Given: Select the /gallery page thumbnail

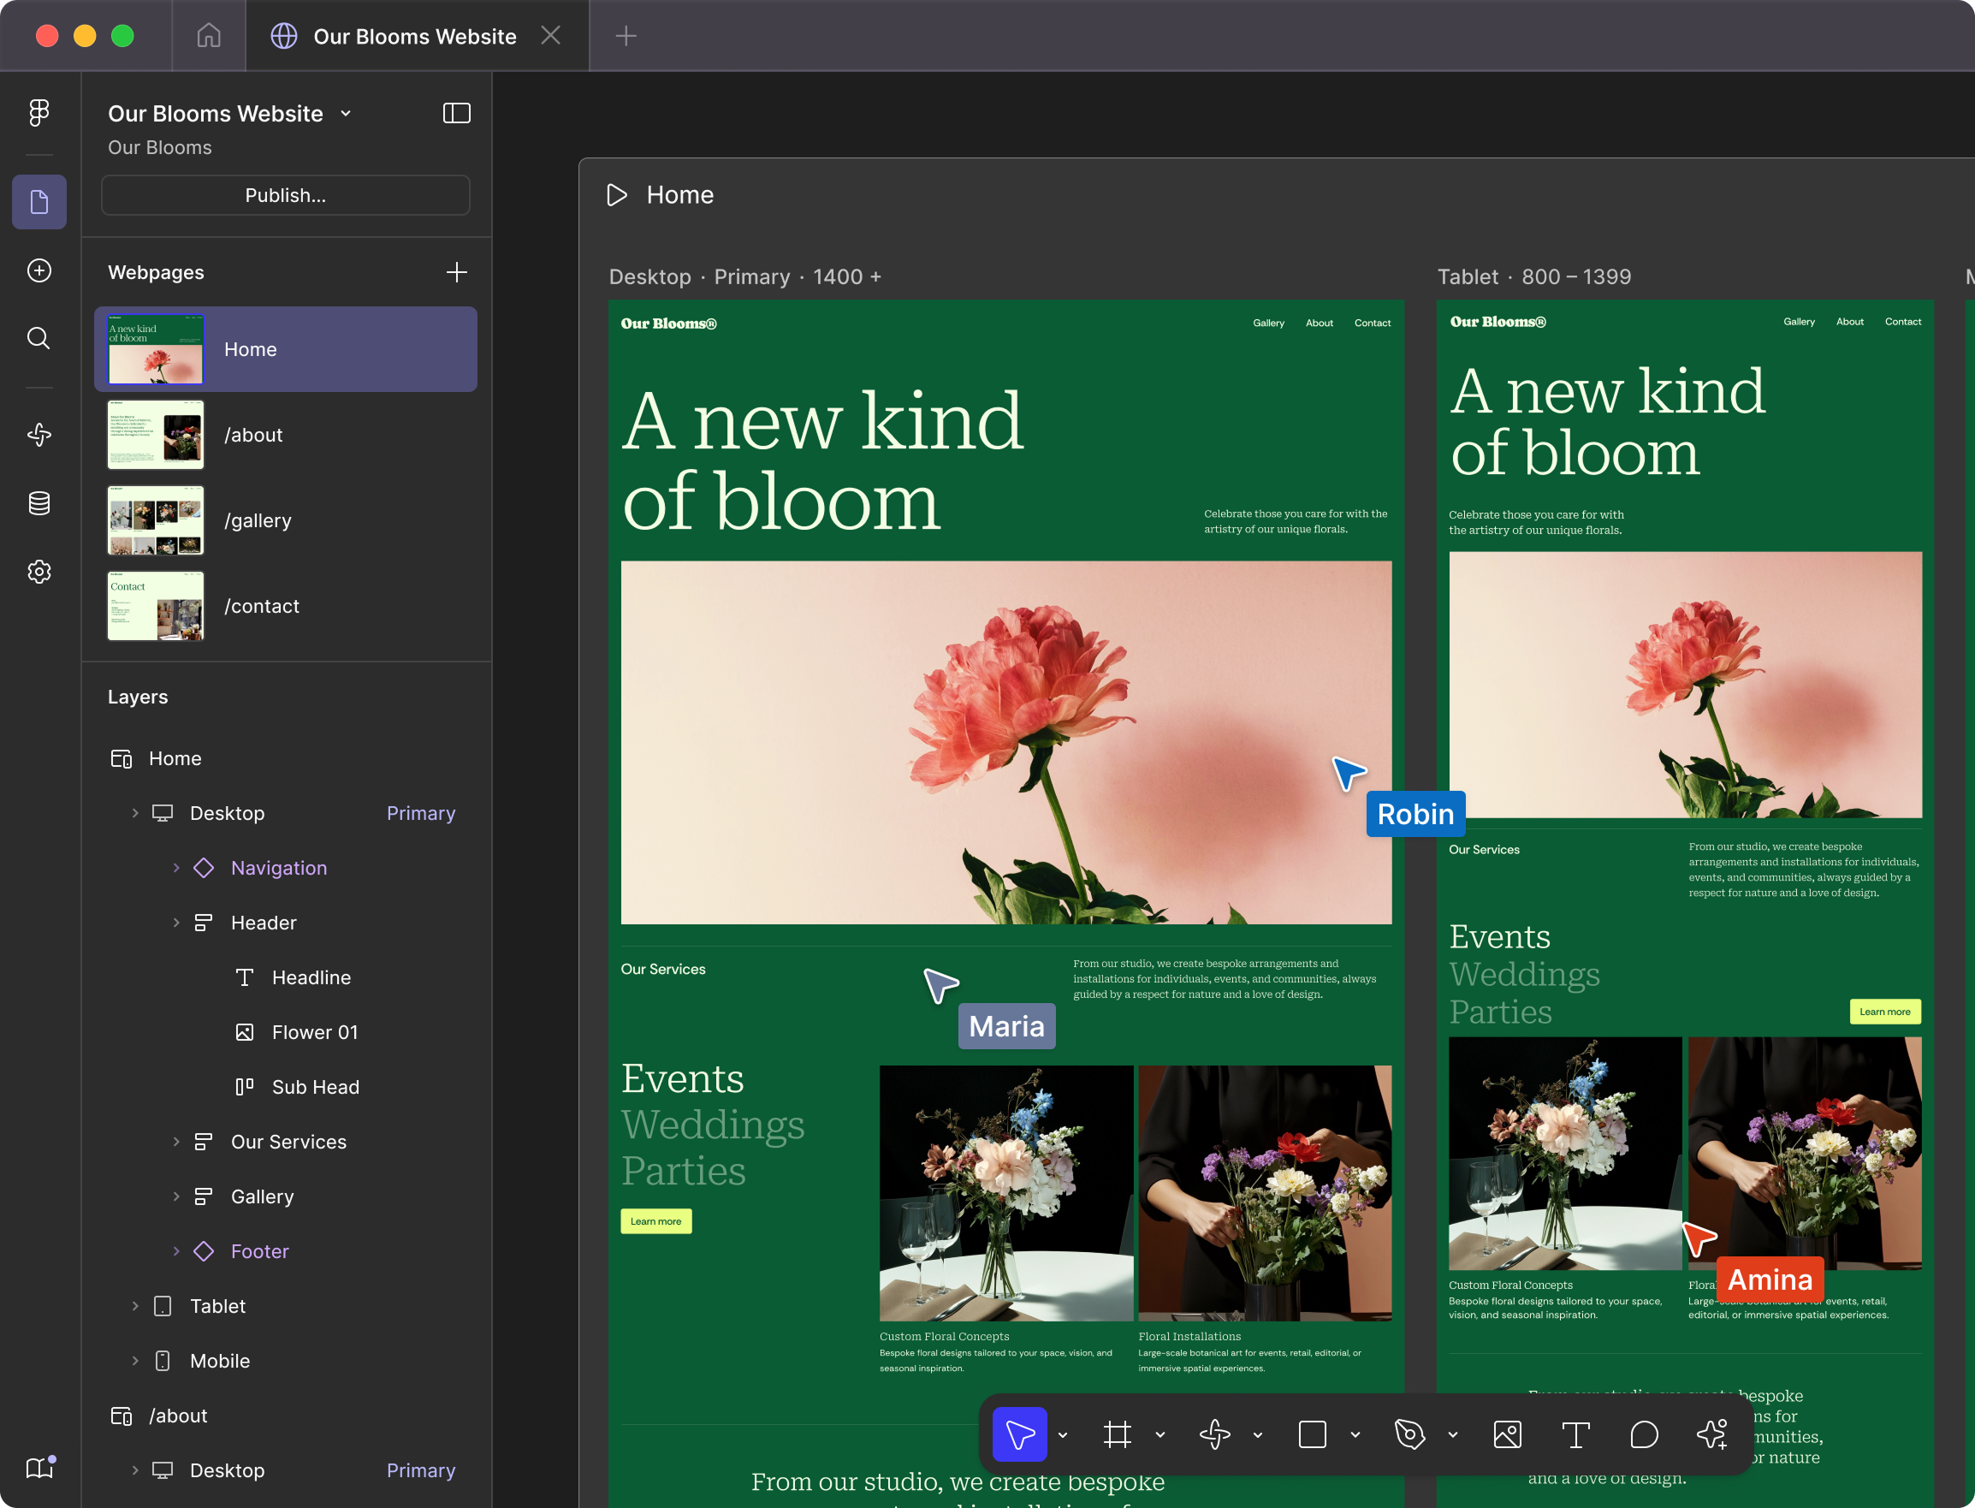Looking at the screenshot, I should 156,520.
